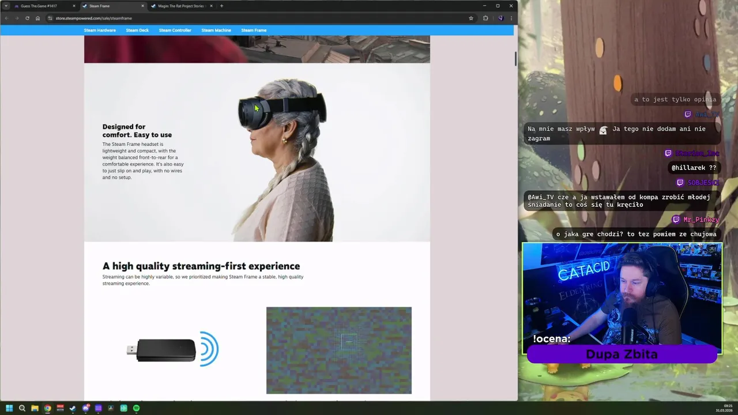Close the Magin: The Rat Project tab
738x415 pixels.
pyautogui.click(x=211, y=6)
